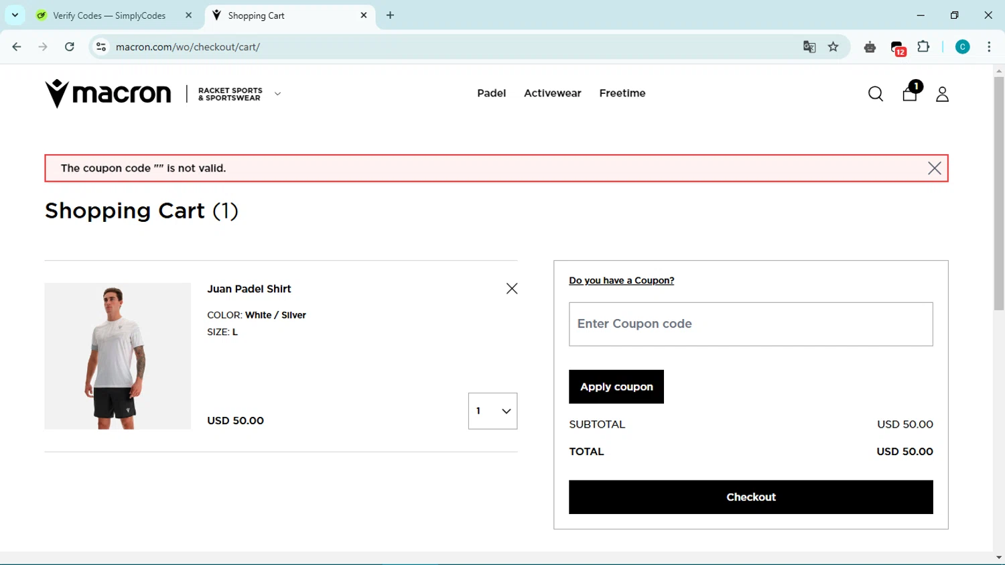
Task: Dismiss the invalid coupon error message
Action: click(x=935, y=168)
